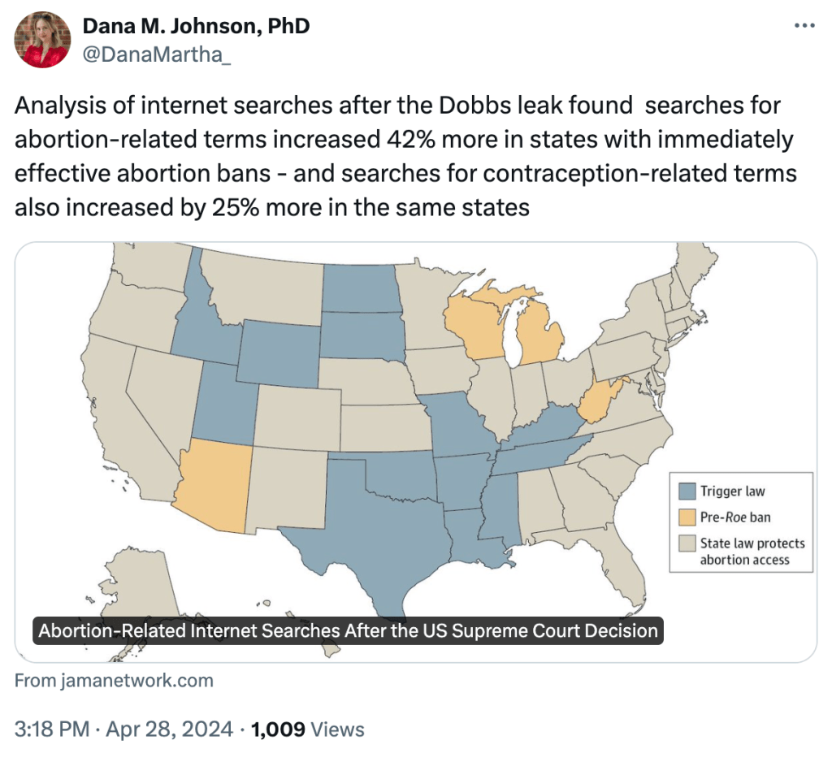Click the tweet text about Dobbs leak searches
832x762 pixels.
tap(405, 156)
